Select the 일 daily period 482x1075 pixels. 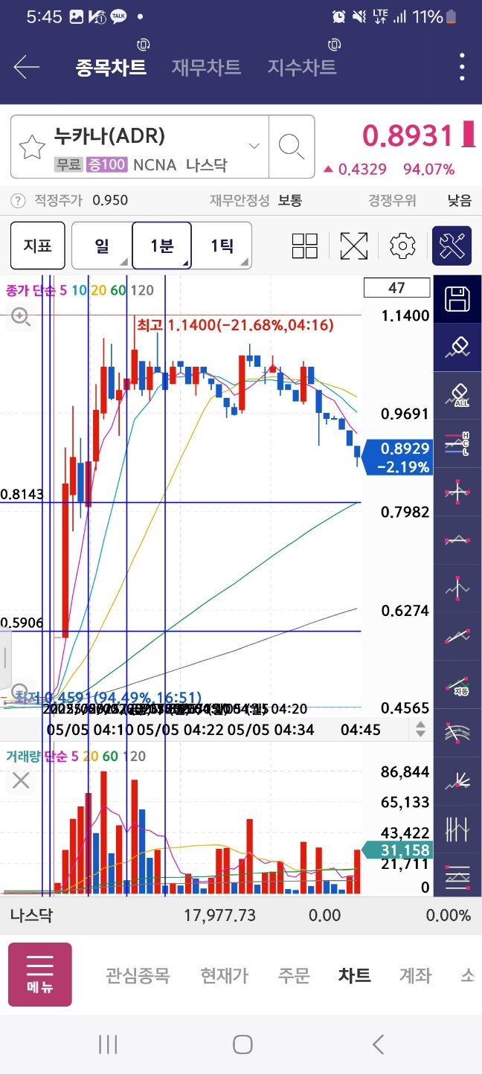102,246
